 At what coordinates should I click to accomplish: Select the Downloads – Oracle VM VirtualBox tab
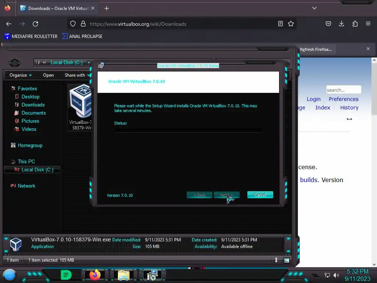[x=58, y=8]
